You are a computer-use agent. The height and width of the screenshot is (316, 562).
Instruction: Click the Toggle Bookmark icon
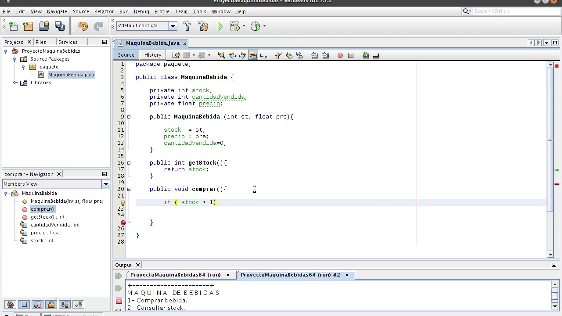click(x=299, y=55)
